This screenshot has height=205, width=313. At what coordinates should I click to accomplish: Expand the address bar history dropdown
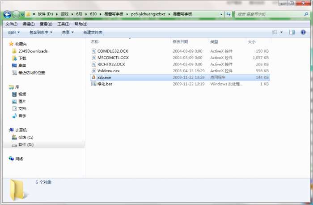pos(221,14)
